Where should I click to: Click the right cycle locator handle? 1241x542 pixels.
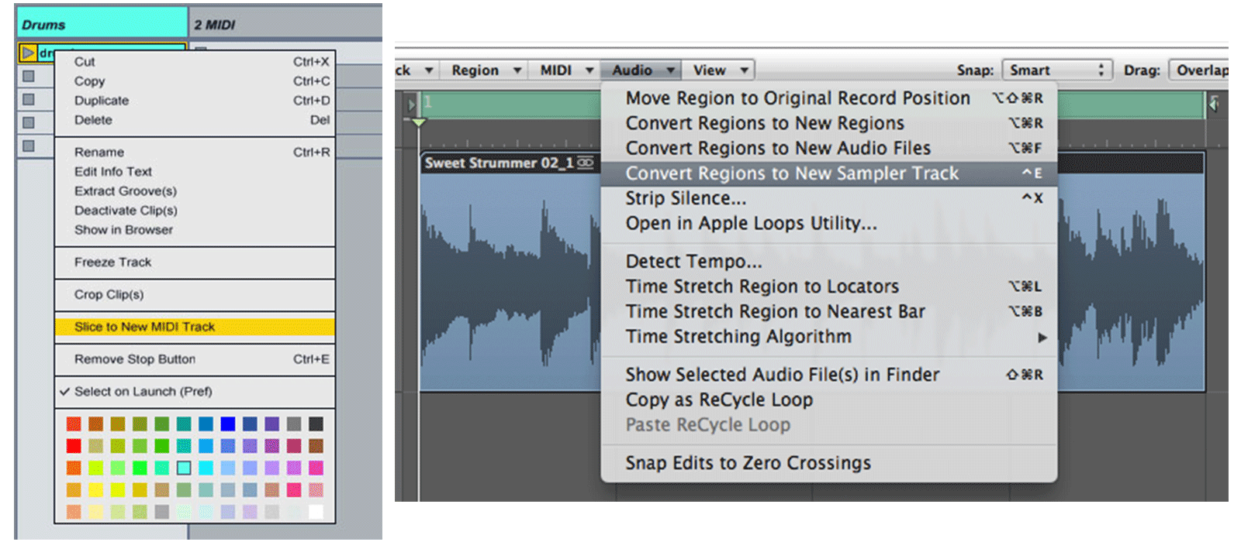click(x=1213, y=104)
